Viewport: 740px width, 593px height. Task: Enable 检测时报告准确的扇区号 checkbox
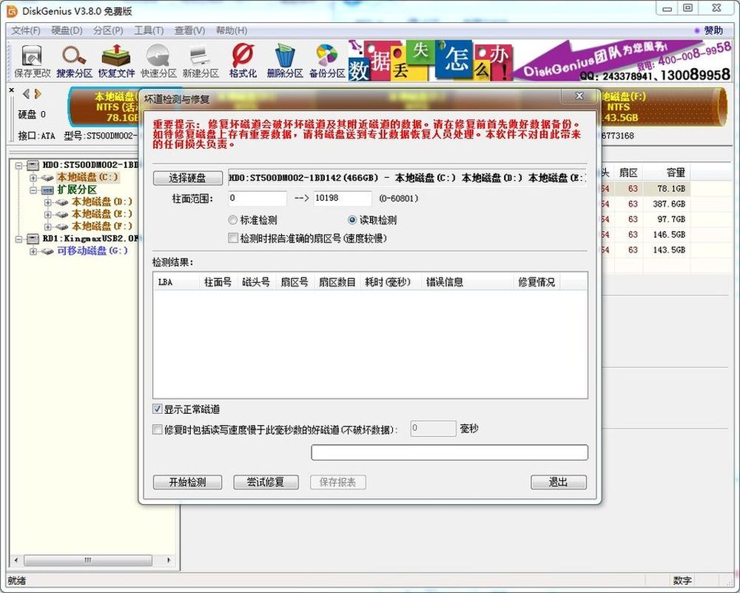234,238
